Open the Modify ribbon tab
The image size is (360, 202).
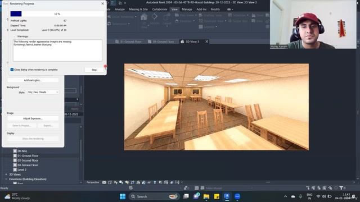[x=215, y=10]
